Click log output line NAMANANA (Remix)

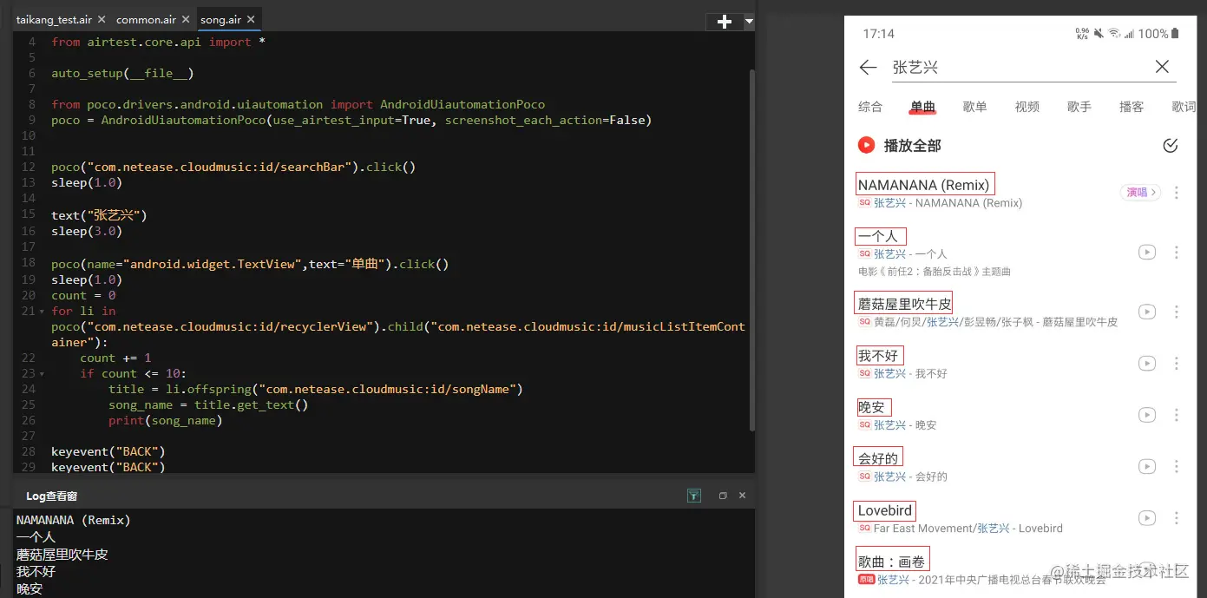(x=73, y=520)
